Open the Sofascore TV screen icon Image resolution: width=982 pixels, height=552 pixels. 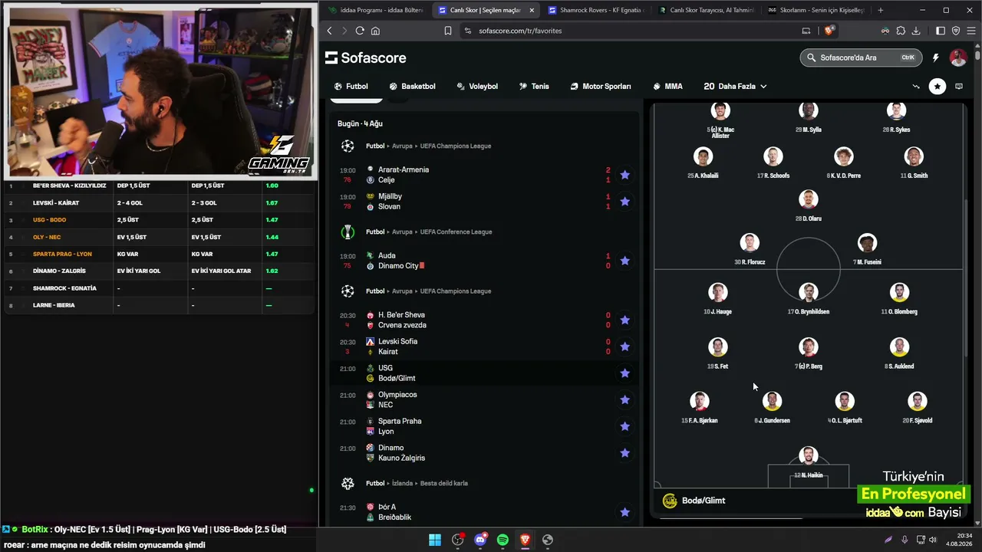click(959, 87)
